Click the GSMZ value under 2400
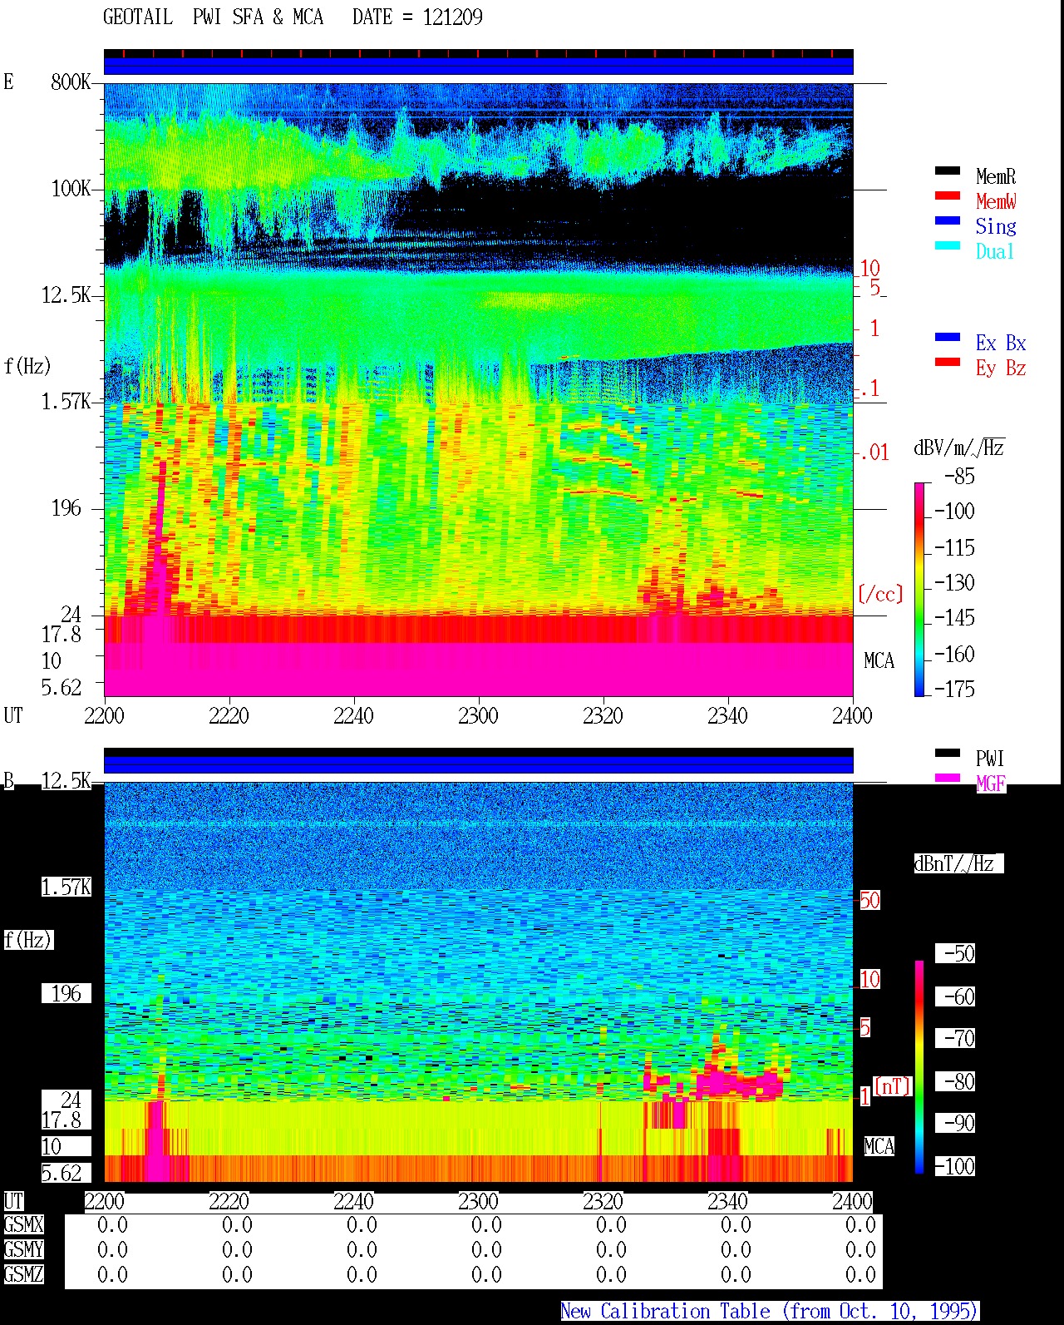The image size is (1064, 1325). (x=860, y=1275)
